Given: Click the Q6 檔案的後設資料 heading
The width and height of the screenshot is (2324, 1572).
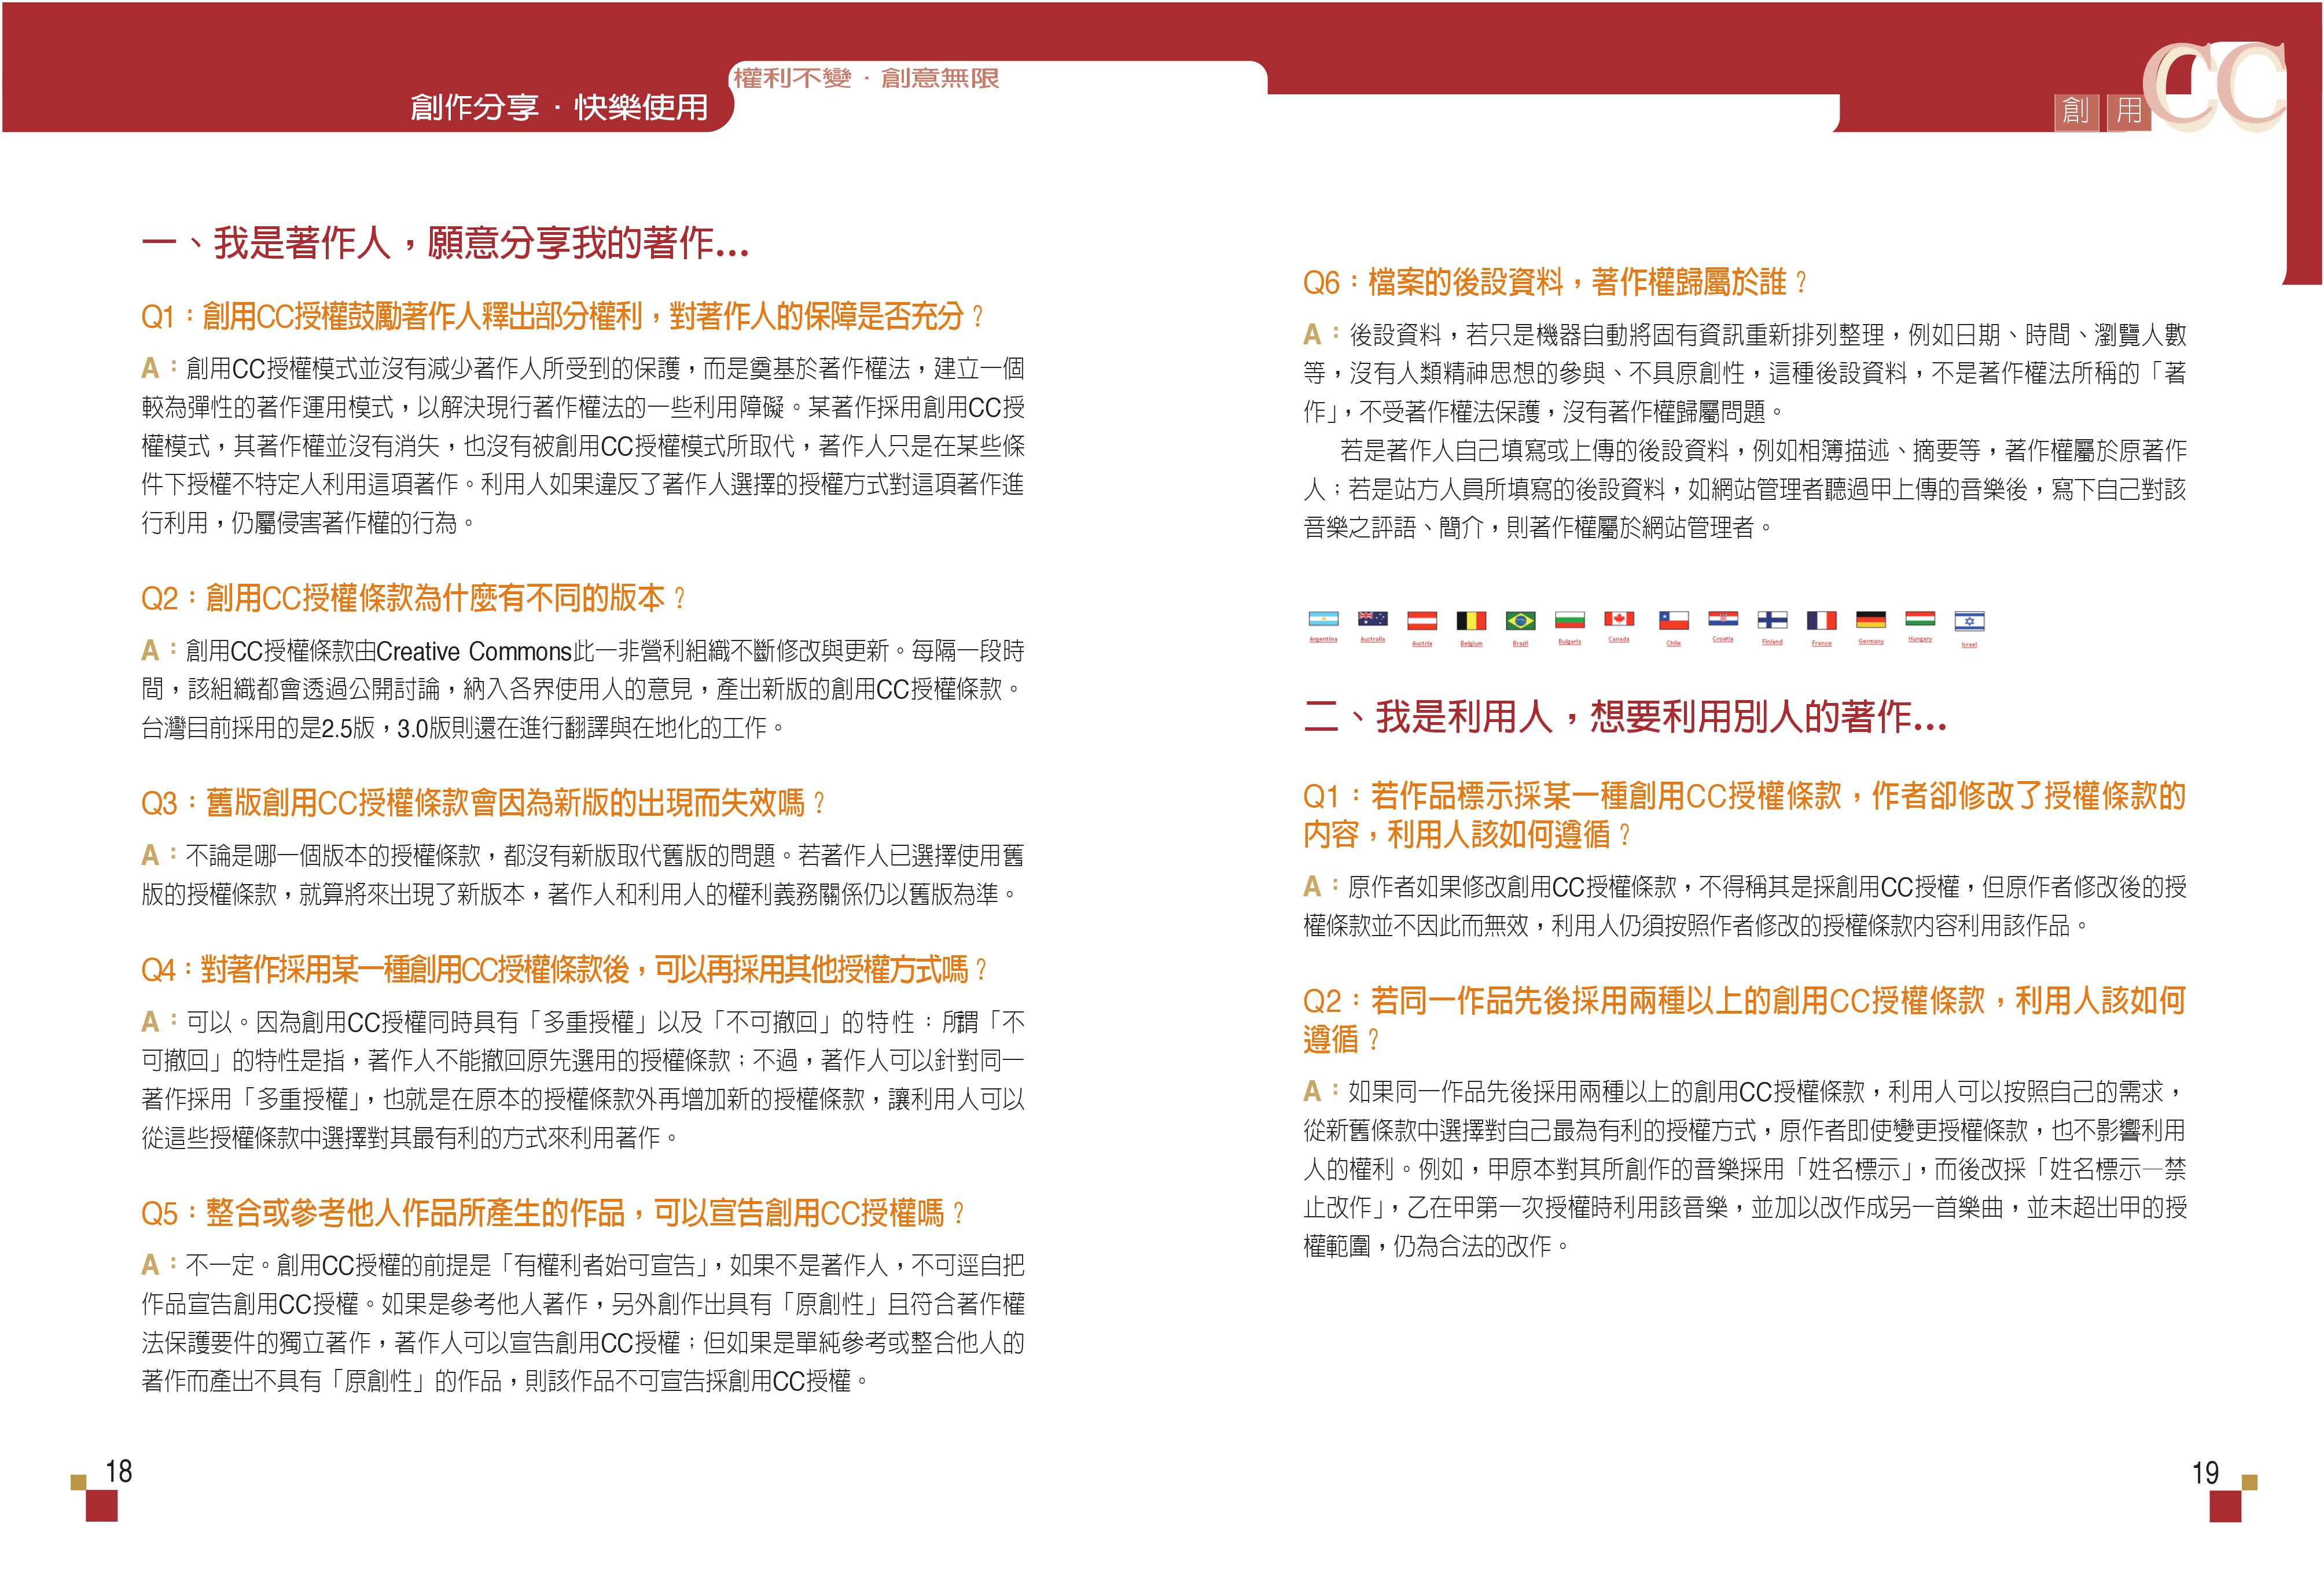Looking at the screenshot, I should click(1554, 283).
